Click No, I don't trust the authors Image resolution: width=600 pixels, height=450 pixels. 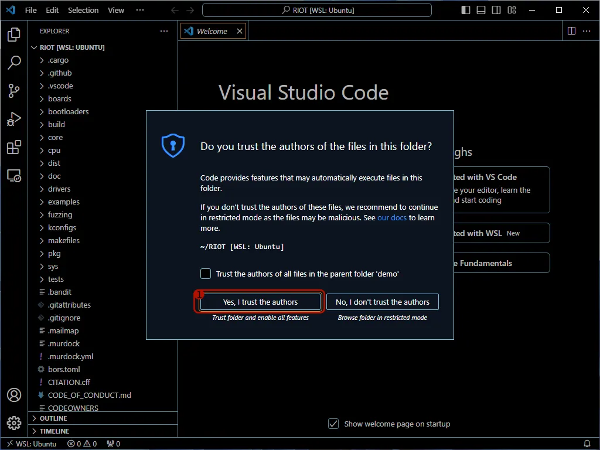(383, 302)
